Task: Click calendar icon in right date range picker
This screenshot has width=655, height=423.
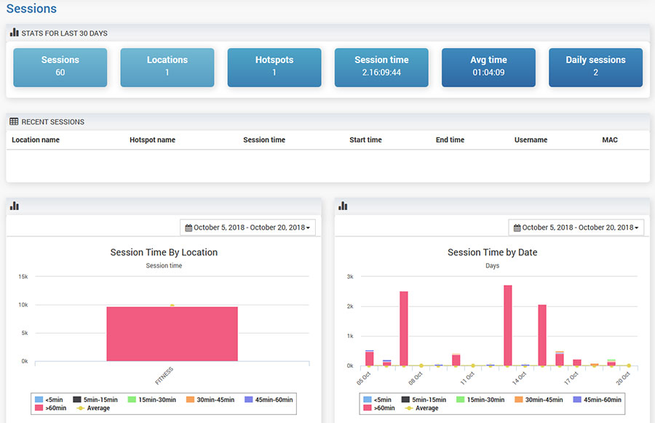Action: tap(517, 228)
